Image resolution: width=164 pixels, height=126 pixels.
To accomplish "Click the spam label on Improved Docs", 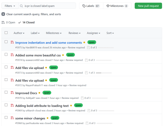I will coord(47,93).
